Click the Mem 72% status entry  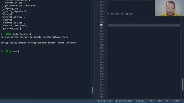176,101
